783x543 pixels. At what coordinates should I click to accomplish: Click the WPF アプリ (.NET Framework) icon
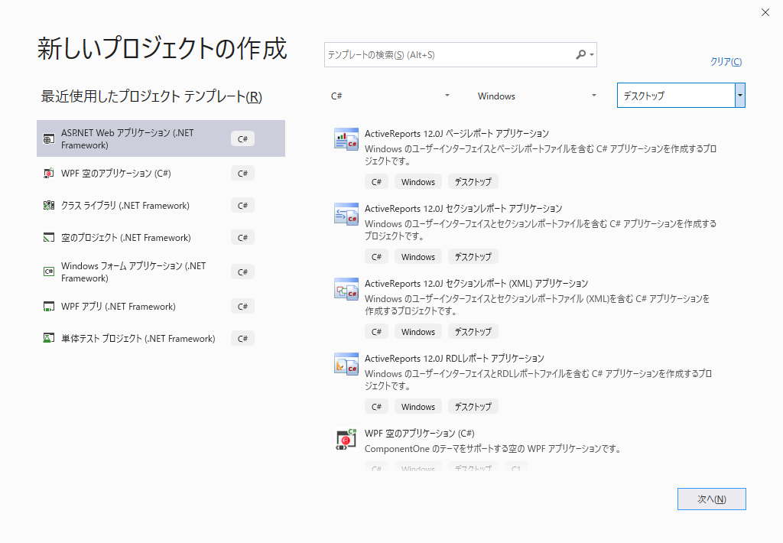click(x=48, y=307)
